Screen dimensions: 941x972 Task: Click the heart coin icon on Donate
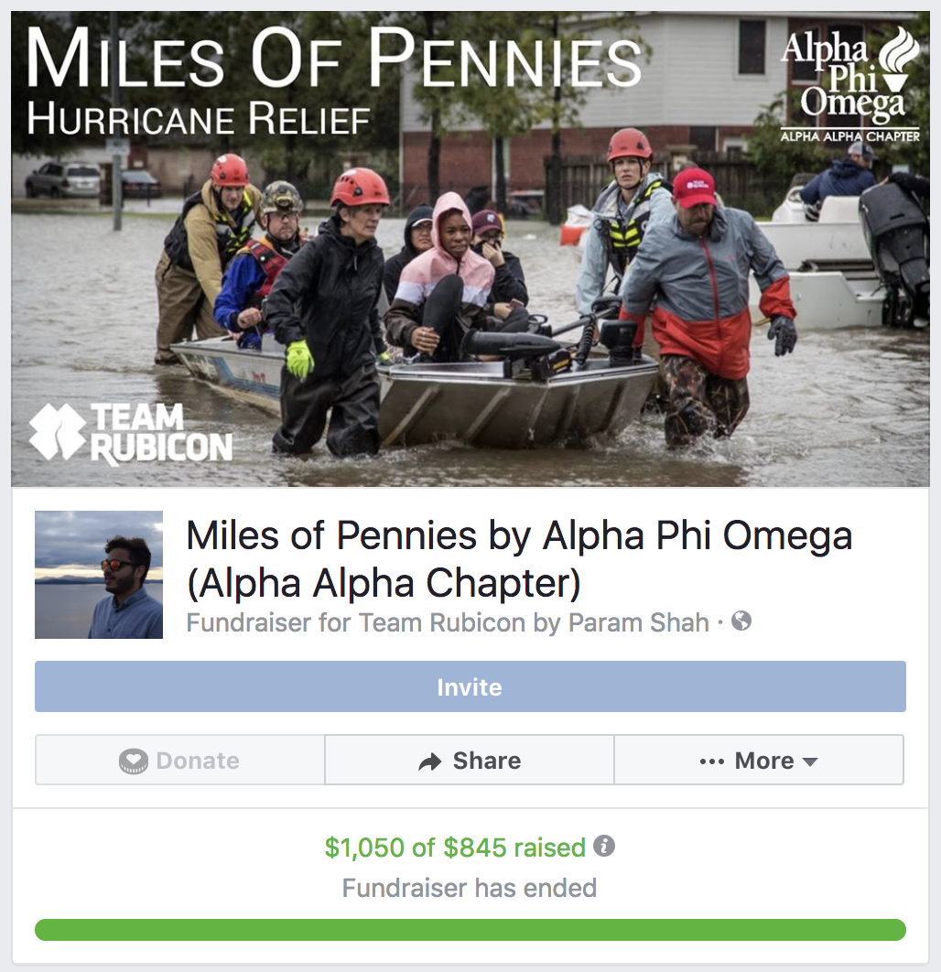[x=134, y=761]
